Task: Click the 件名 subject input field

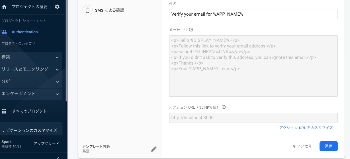Action: click(x=253, y=14)
